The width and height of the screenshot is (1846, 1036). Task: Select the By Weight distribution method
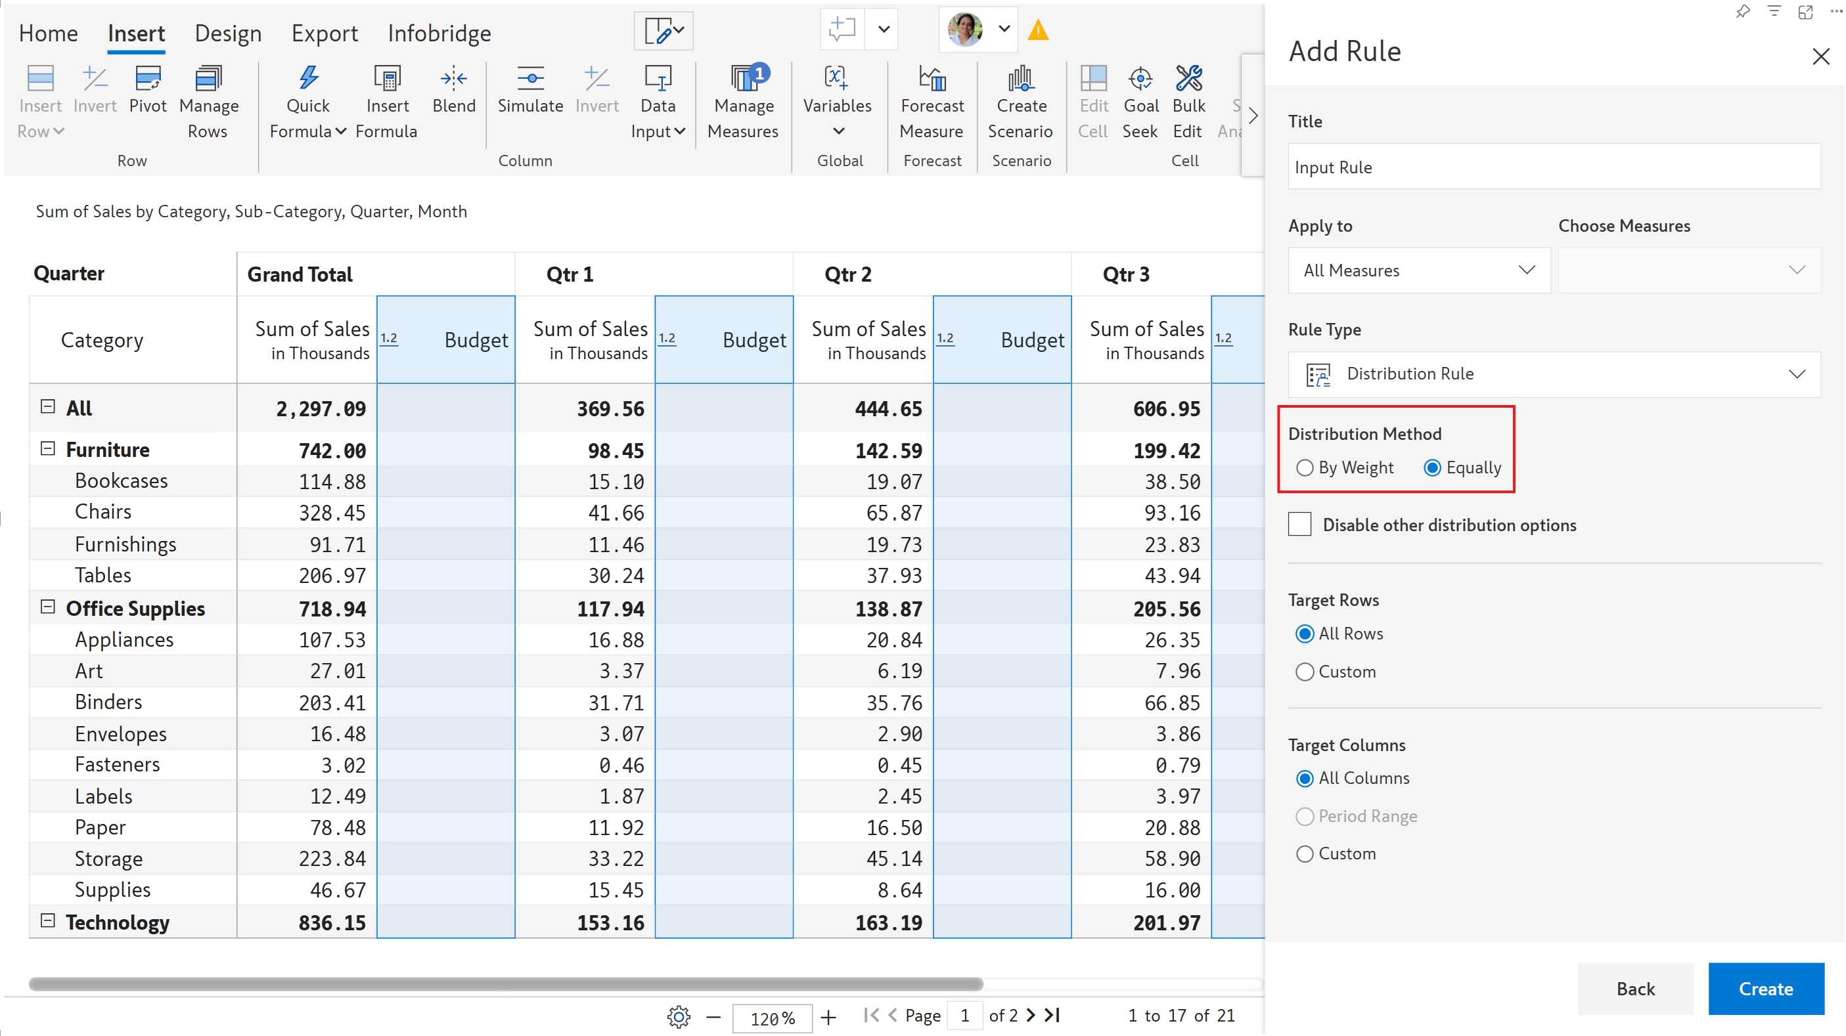1304,468
